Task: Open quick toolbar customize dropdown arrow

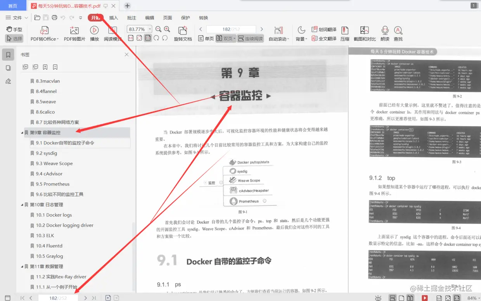Action: (80, 18)
